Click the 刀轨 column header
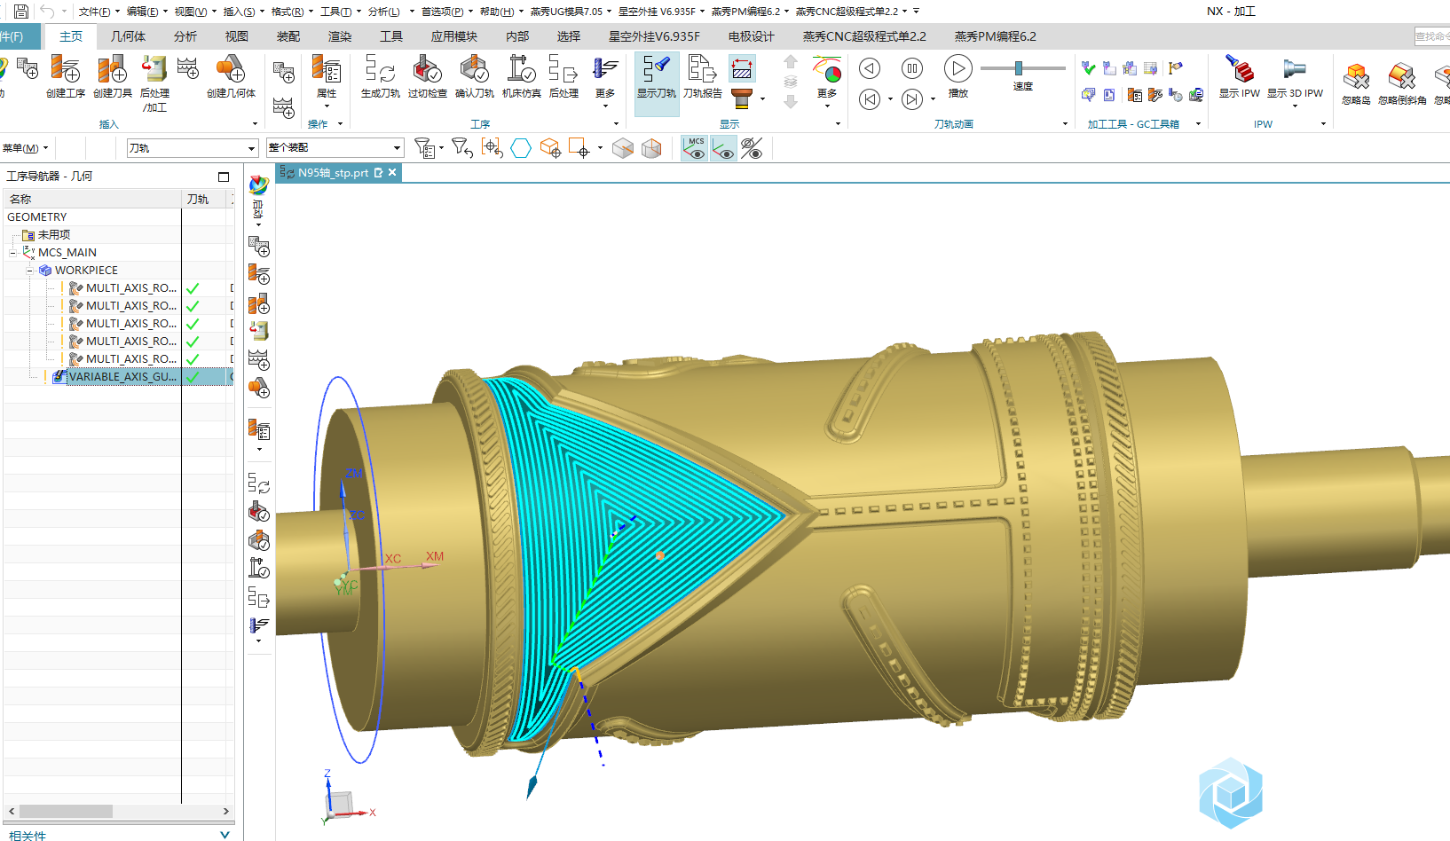This screenshot has height=841, width=1450. pyautogui.click(x=205, y=200)
